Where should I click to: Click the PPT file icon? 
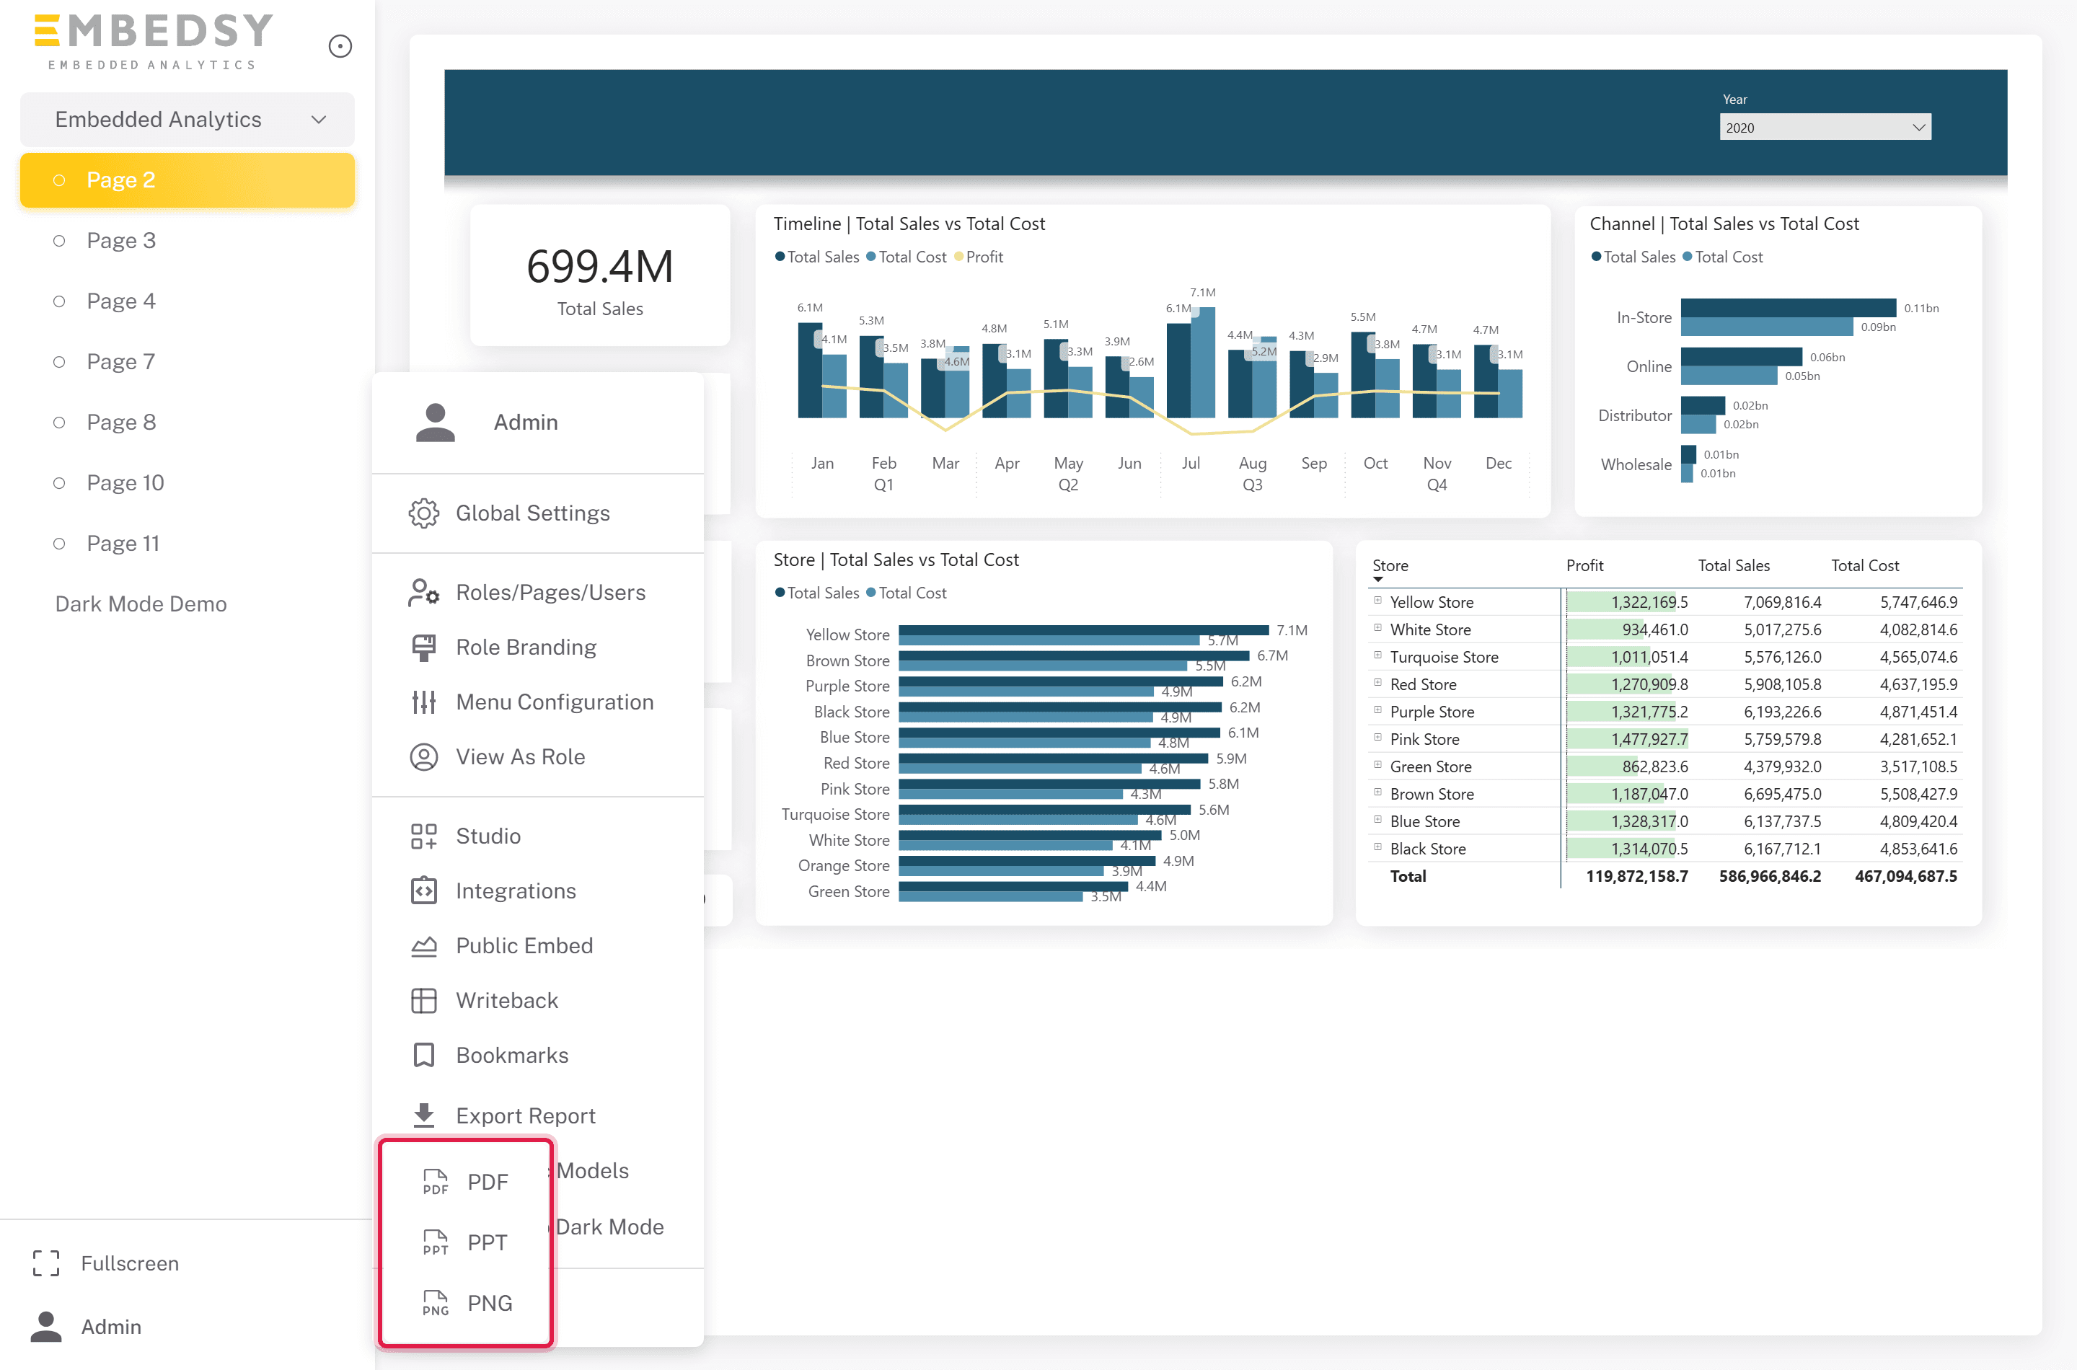435,1242
